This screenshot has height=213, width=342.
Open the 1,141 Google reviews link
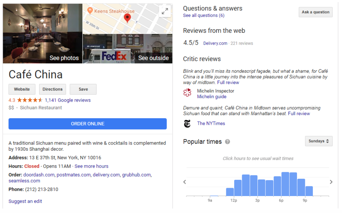68,100
